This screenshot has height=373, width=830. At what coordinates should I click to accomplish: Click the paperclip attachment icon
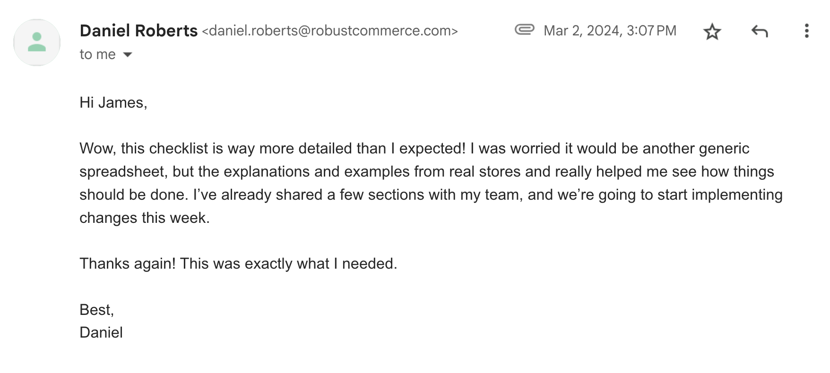pyautogui.click(x=524, y=30)
